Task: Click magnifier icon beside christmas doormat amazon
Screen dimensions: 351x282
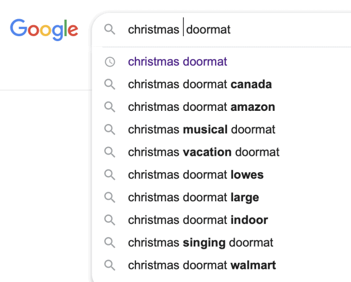Action: (x=110, y=107)
